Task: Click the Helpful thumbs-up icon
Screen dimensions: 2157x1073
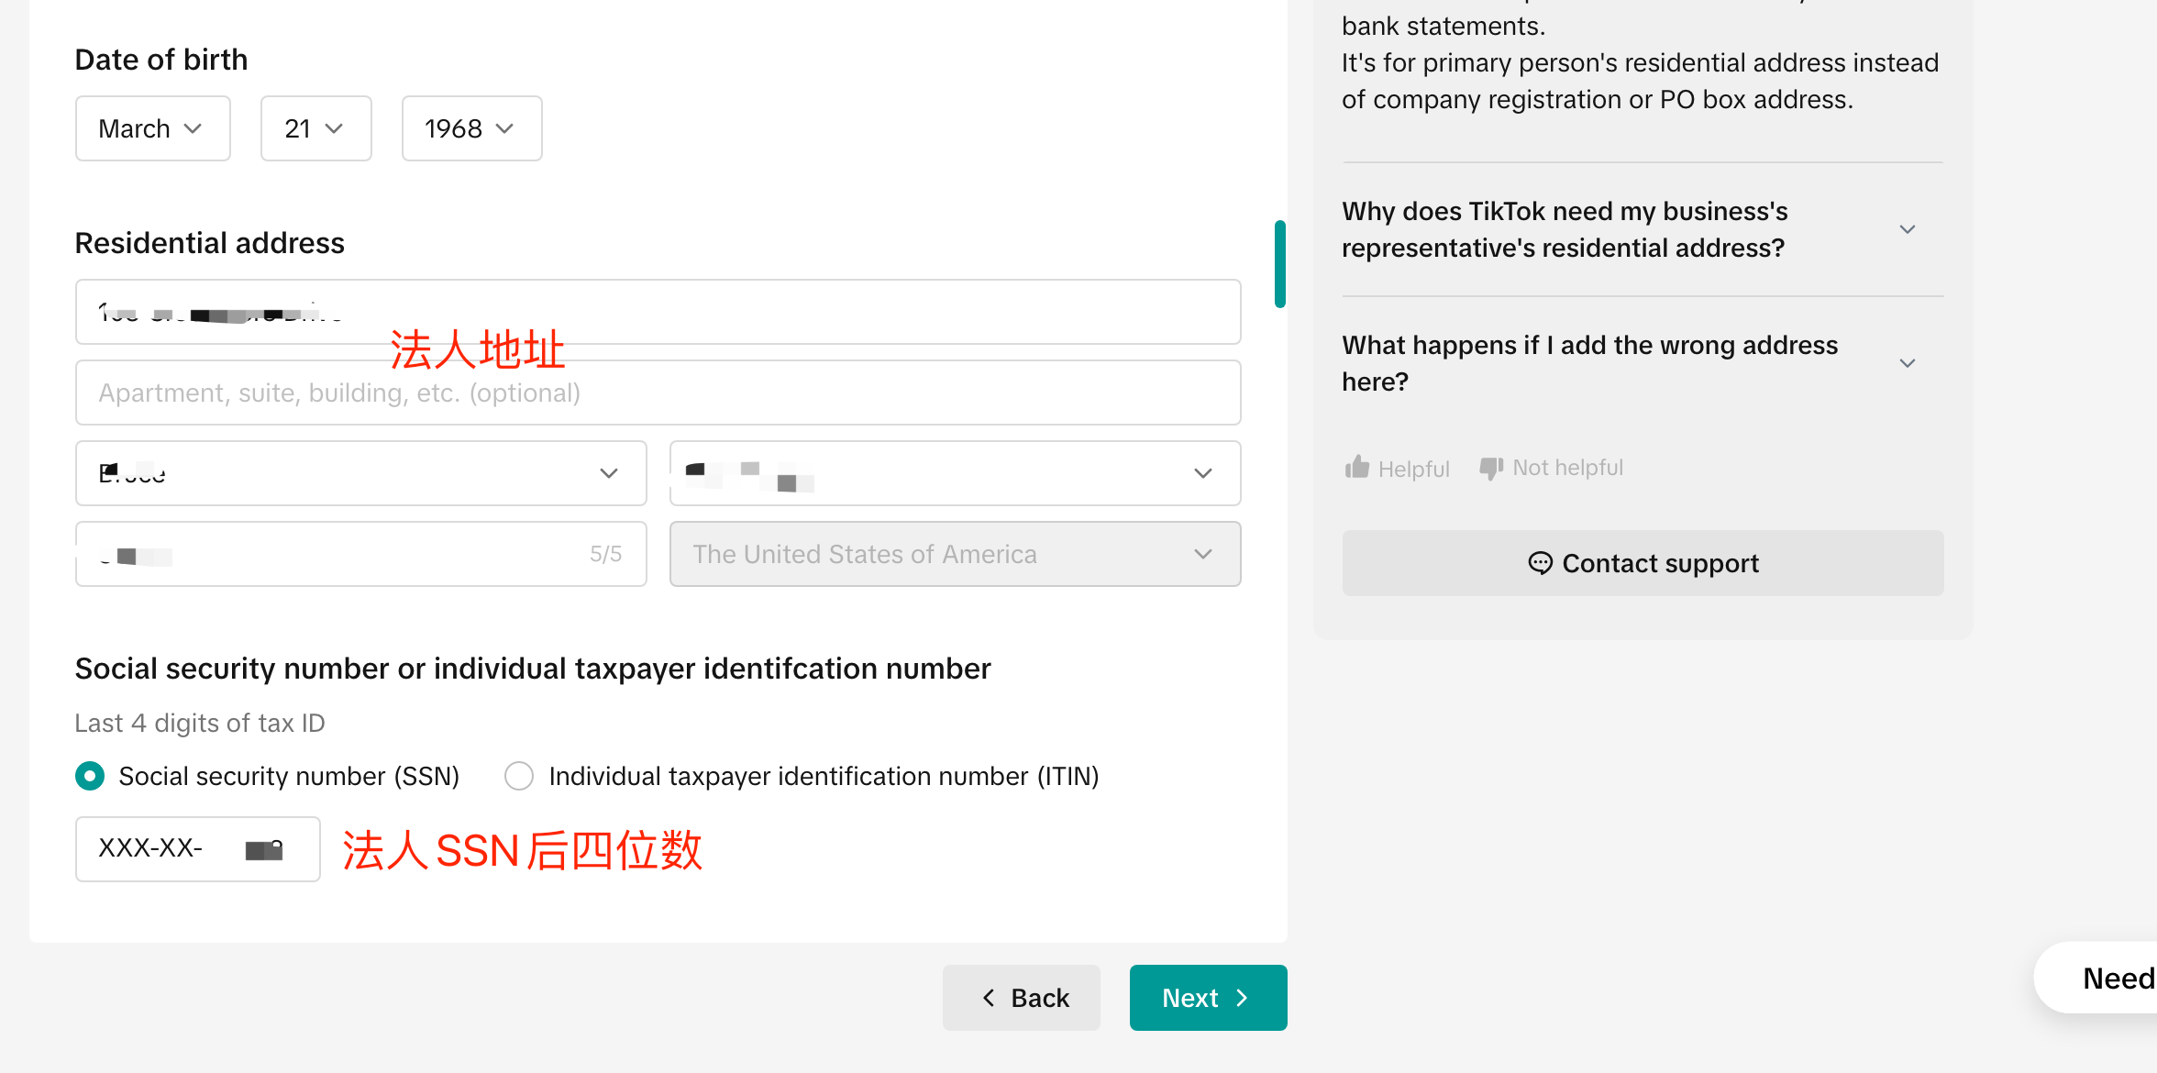Action: [x=1357, y=468]
